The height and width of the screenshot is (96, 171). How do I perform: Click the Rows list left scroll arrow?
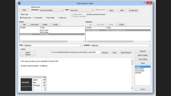tap(21, 42)
